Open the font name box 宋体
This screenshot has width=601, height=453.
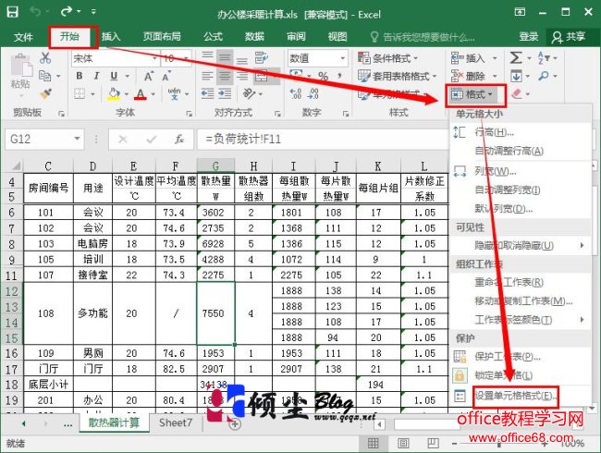click(116, 58)
